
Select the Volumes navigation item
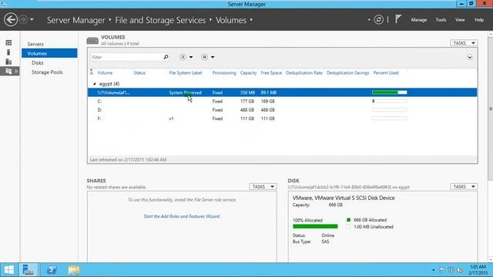tap(49, 53)
